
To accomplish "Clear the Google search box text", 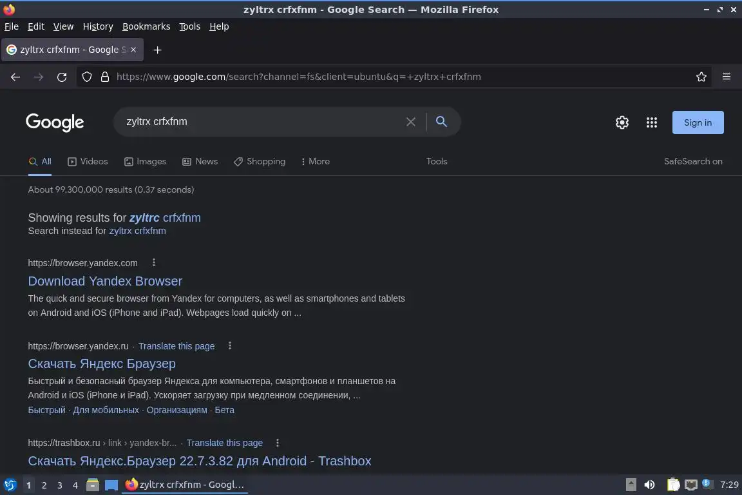I will tap(411, 122).
